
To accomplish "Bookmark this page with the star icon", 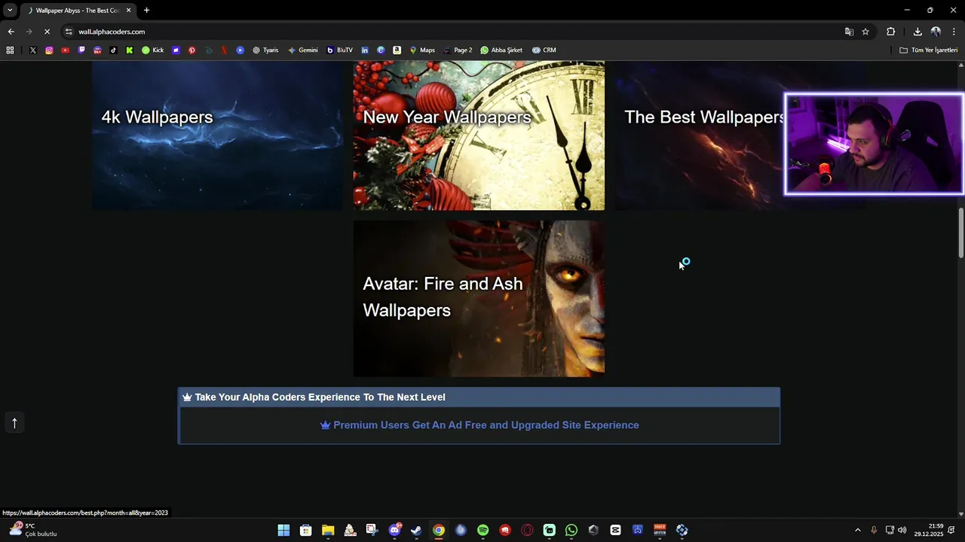I will point(865,32).
